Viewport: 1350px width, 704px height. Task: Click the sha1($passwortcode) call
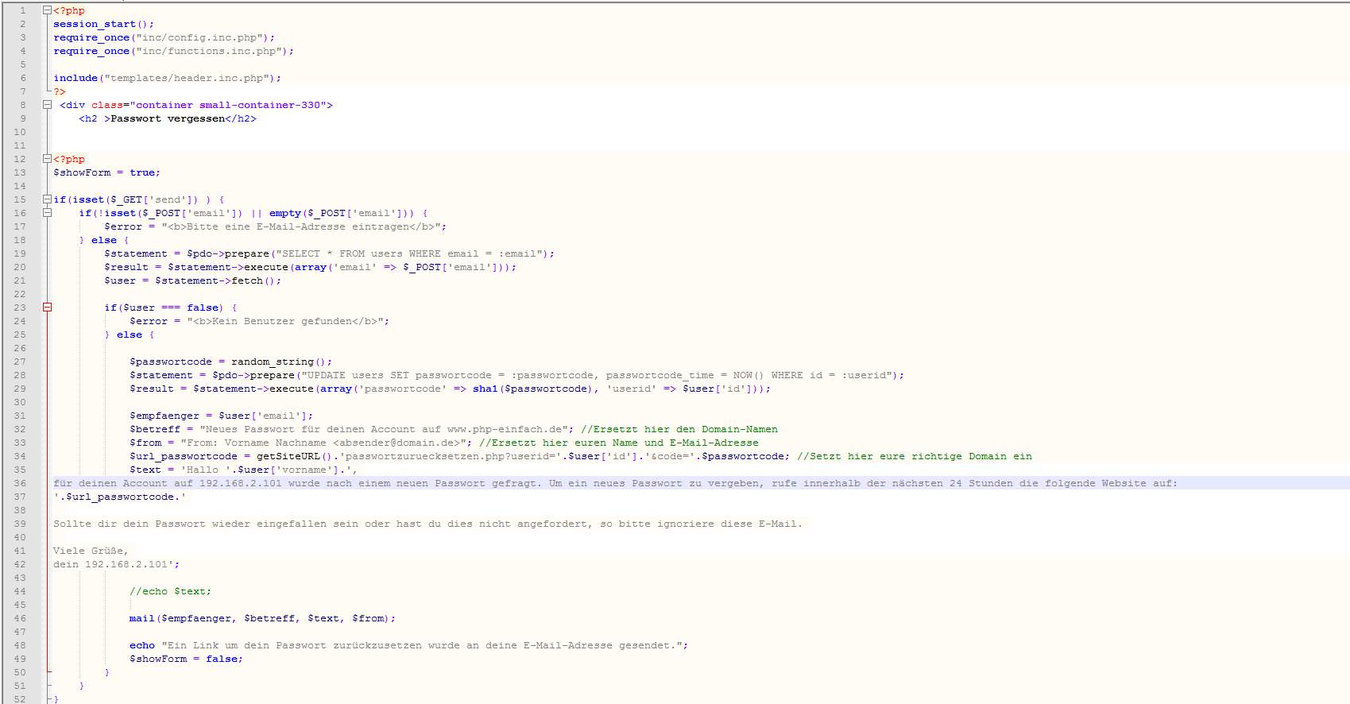[533, 389]
